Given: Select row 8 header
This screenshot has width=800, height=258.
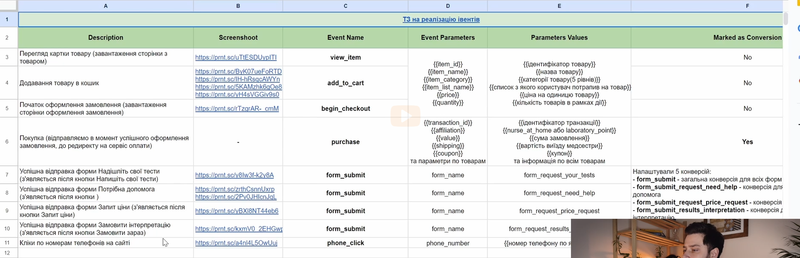Looking at the screenshot, I should click(9, 193).
